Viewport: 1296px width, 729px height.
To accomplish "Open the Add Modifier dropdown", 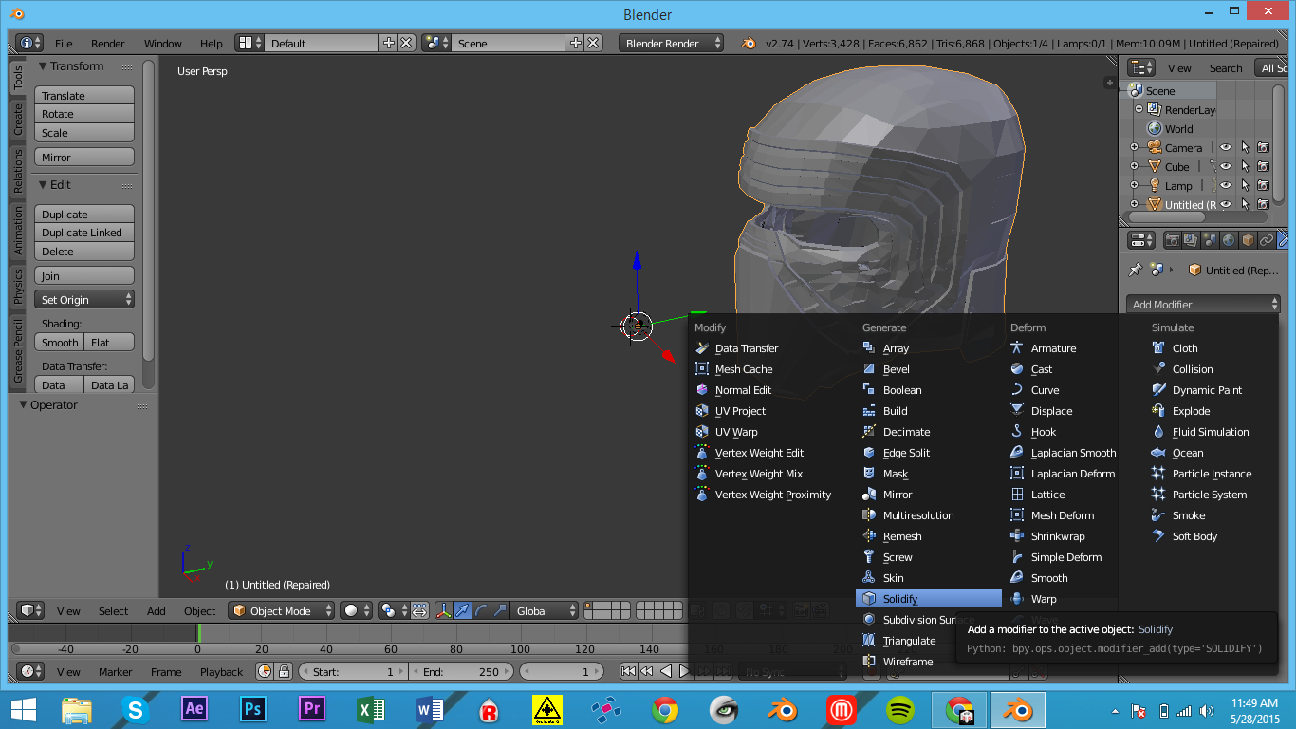I will pyautogui.click(x=1204, y=305).
